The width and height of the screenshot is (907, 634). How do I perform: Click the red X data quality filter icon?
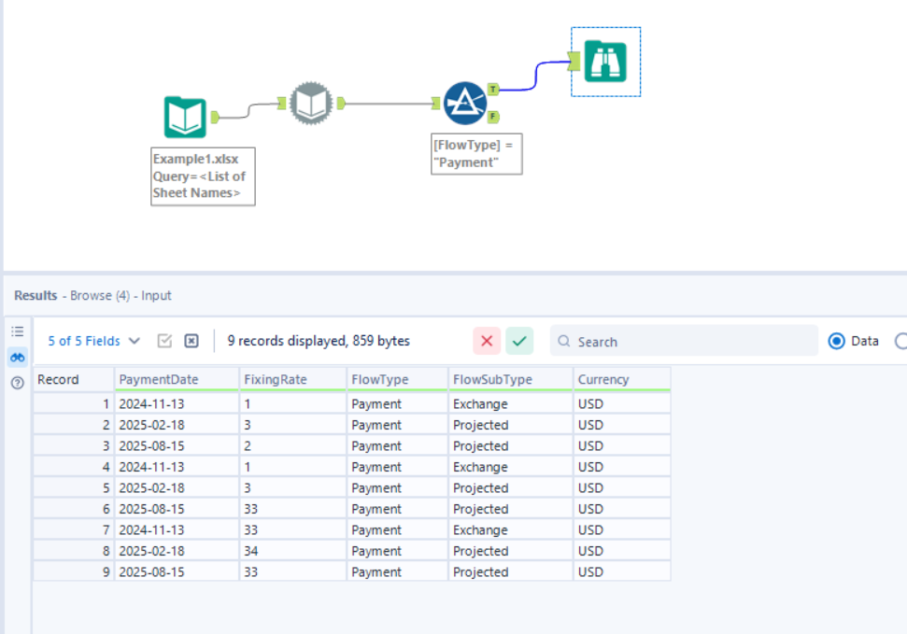(486, 342)
